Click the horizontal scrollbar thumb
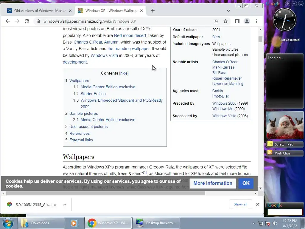This screenshot has height=229, width=305. 106,193
